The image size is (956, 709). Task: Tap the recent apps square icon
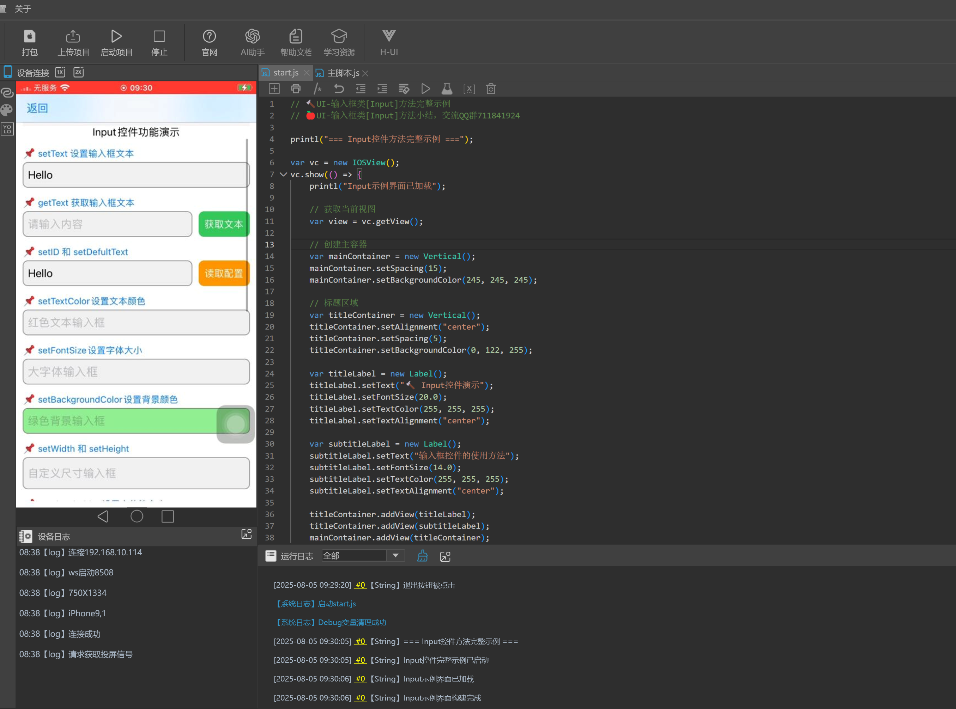[x=168, y=516]
